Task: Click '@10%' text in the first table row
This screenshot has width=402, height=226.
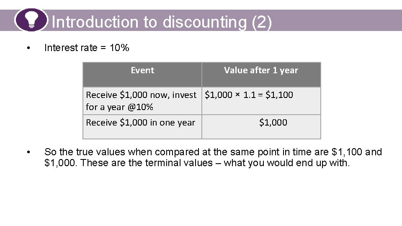Action: click(140, 107)
